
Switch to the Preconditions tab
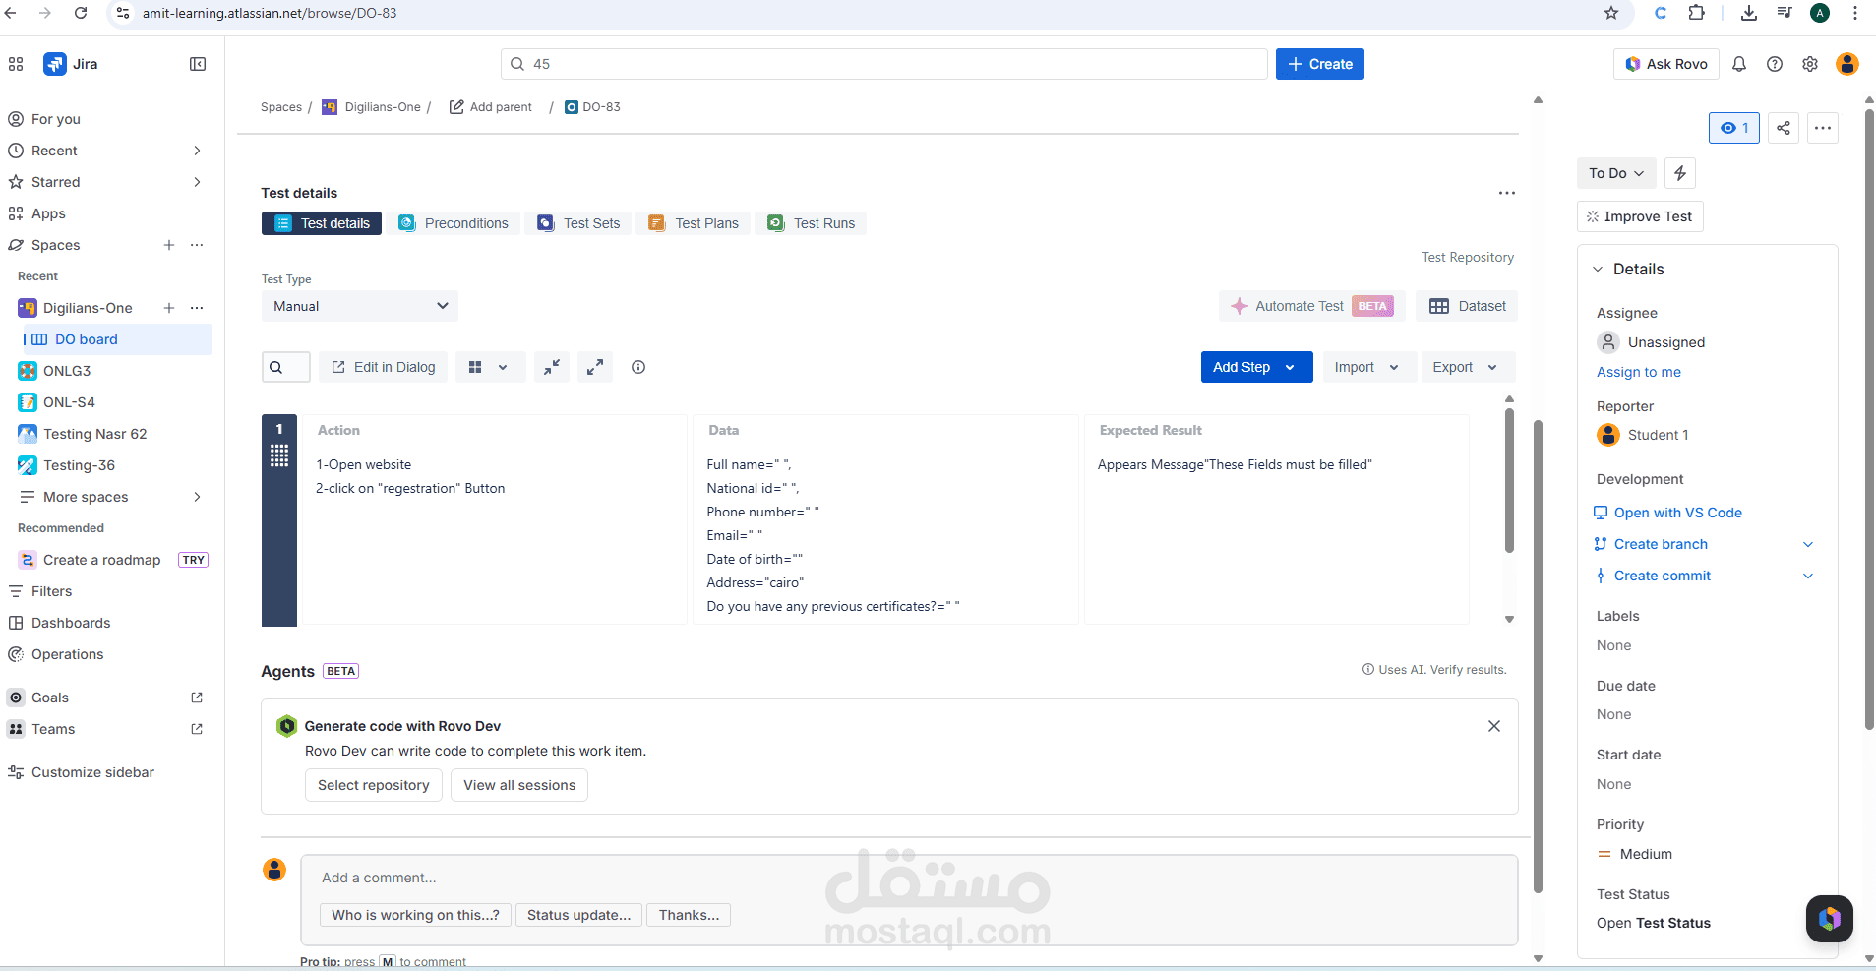454,223
